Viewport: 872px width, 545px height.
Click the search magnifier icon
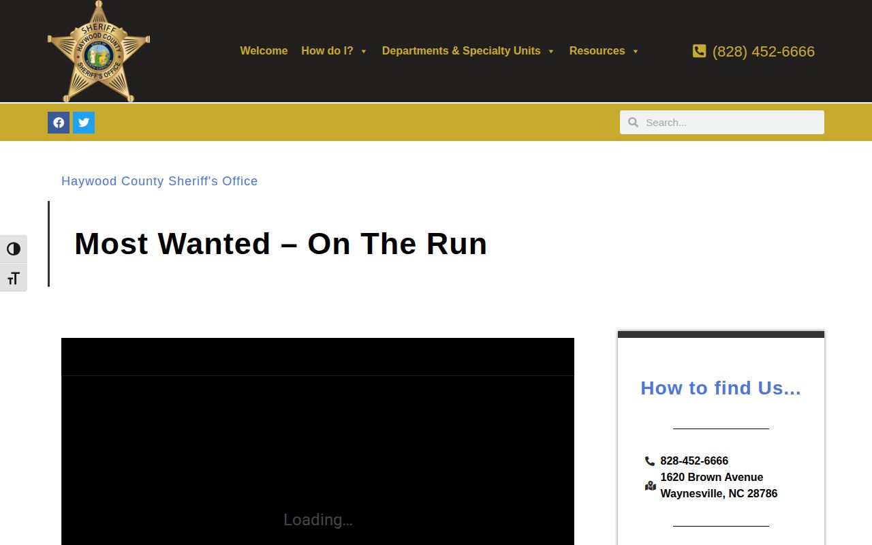[633, 123]
